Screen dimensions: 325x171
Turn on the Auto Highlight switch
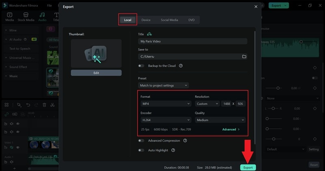pos(141,150)
